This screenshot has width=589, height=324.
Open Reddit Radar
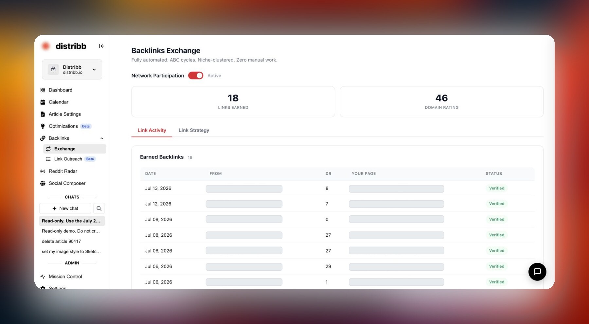[63, 171]
